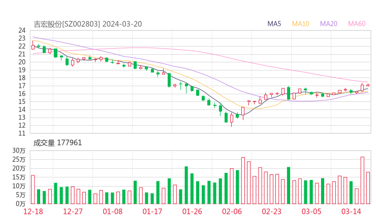Click the chart title 吉宏股份[SZ002803] 2024-03-20
Screen dimensions: 376x223
click(88, 24)
